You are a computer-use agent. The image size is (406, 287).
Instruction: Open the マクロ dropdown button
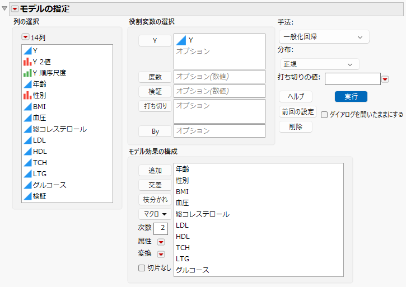pyautogui.click(x=155, y=214)
